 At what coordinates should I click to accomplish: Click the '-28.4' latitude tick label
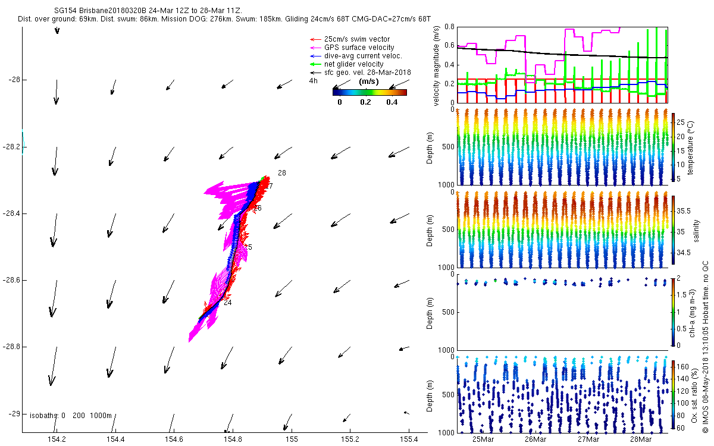11,213
